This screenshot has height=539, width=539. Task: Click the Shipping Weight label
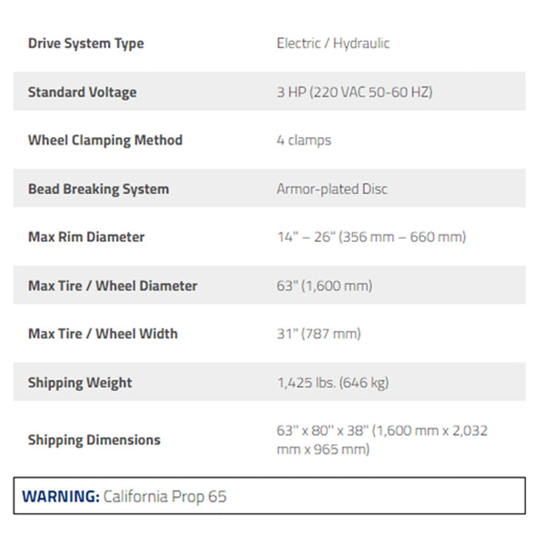pyautogui.click(x=80, y=383)
